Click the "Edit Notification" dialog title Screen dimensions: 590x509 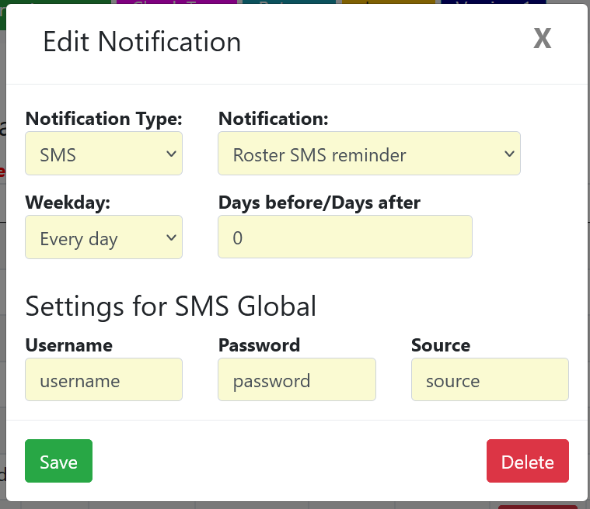pos(142,42)
